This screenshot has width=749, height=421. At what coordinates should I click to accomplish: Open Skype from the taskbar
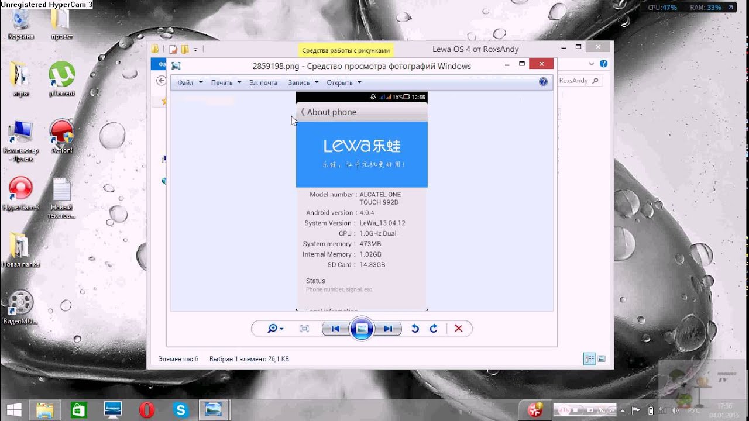click(180, 410)
